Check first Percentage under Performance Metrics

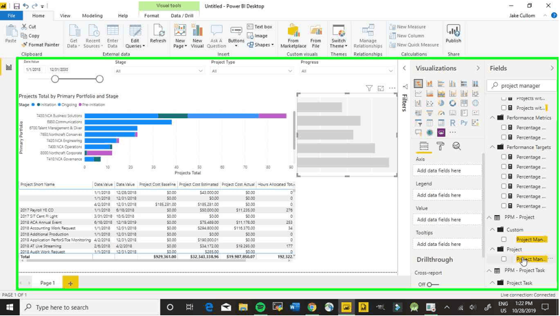tap(504, 128)
